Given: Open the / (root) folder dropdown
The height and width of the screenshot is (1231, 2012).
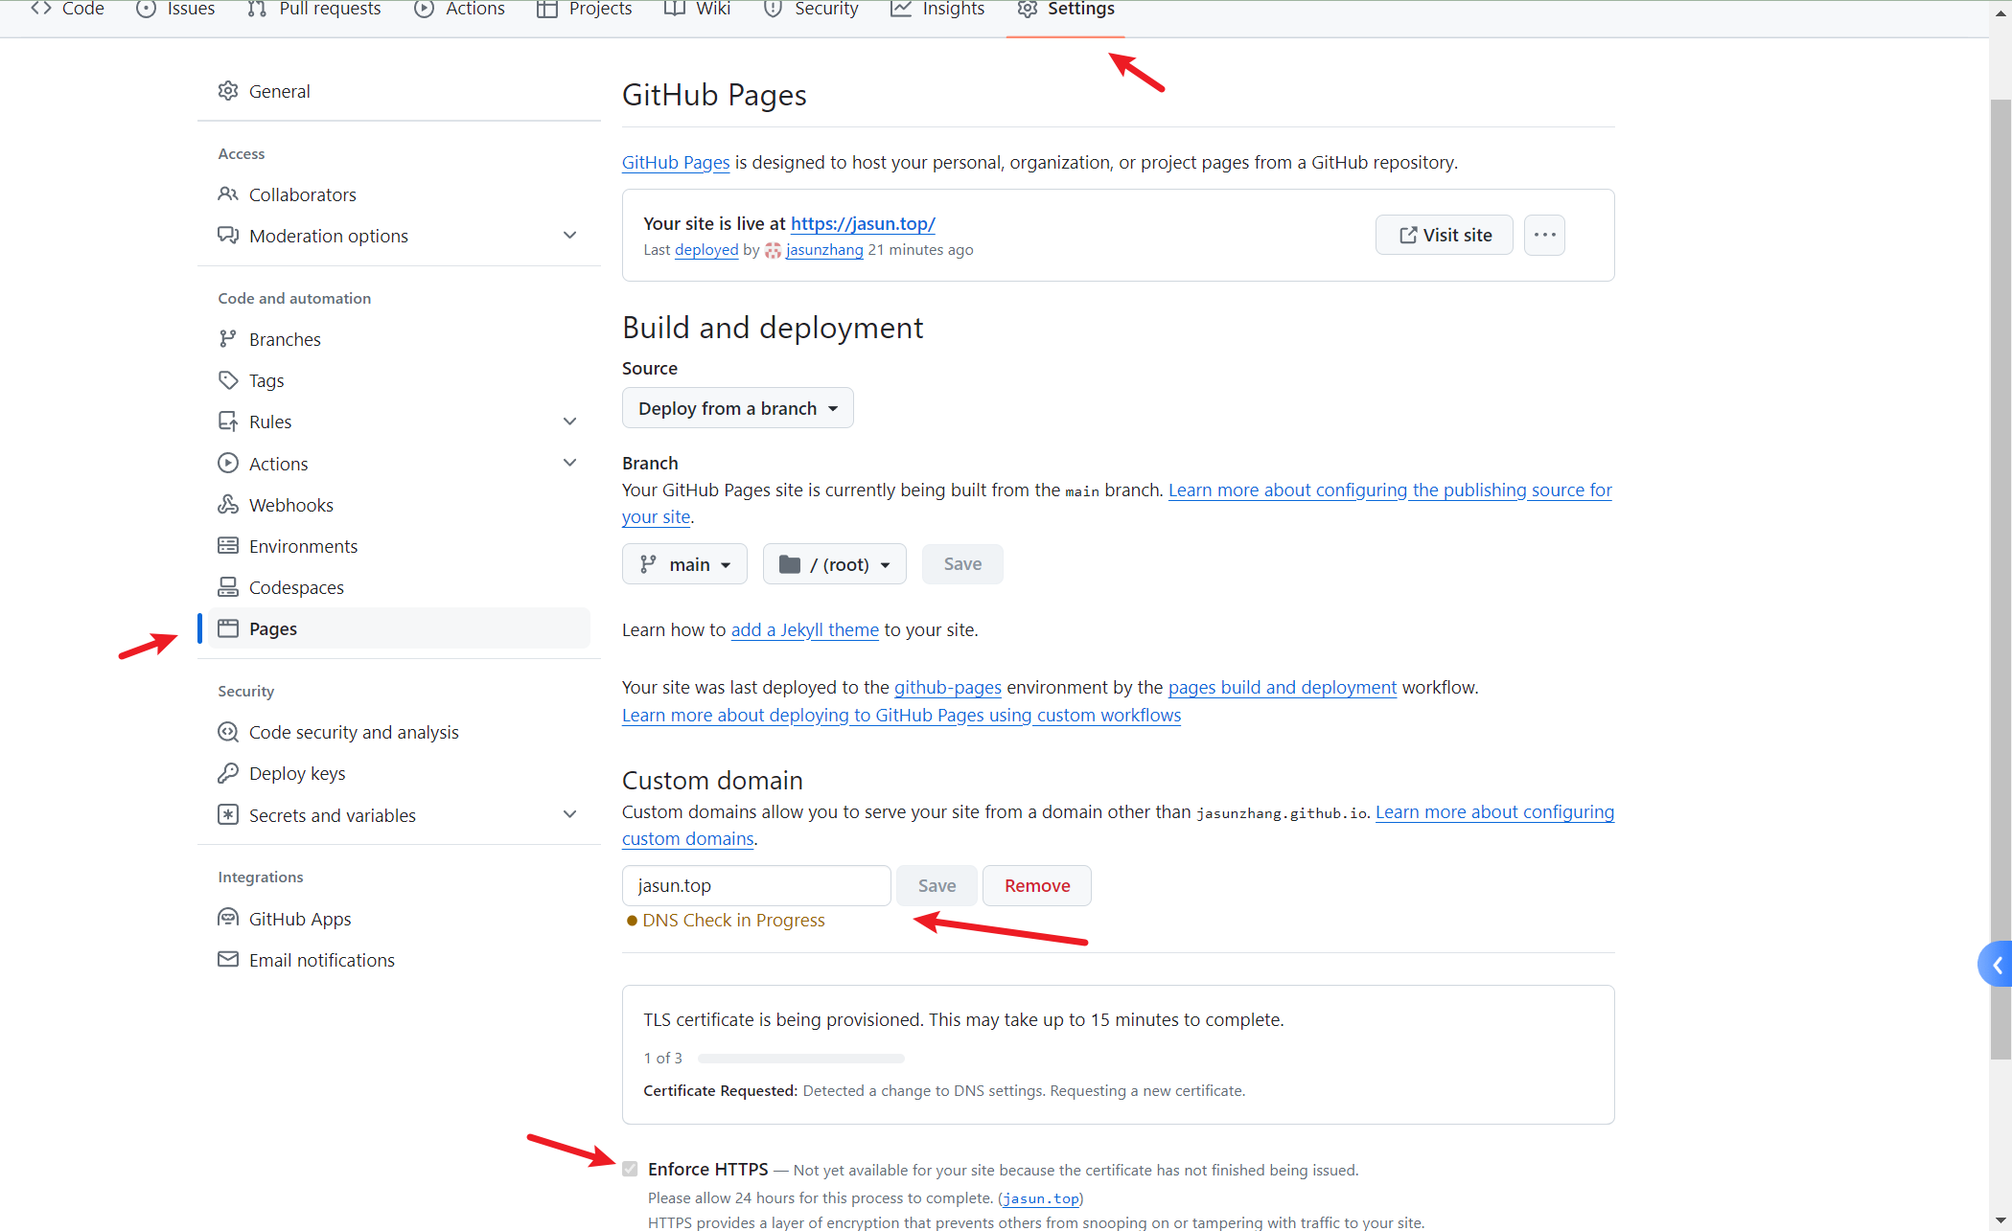Looking at the screenshot, I should [834, 564].
